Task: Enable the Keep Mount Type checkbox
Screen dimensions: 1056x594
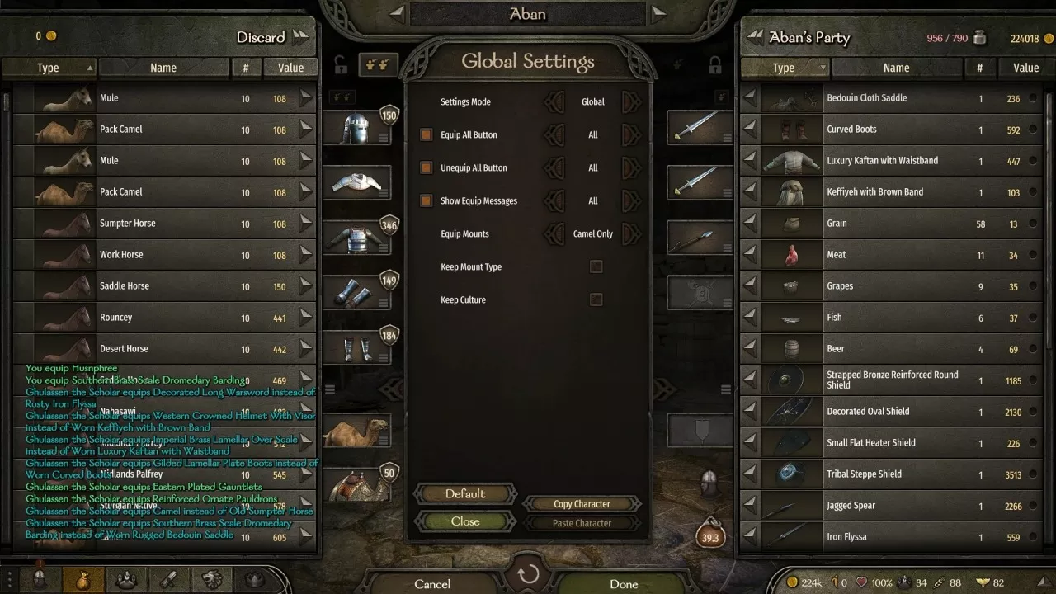Action: coord(596,266)
